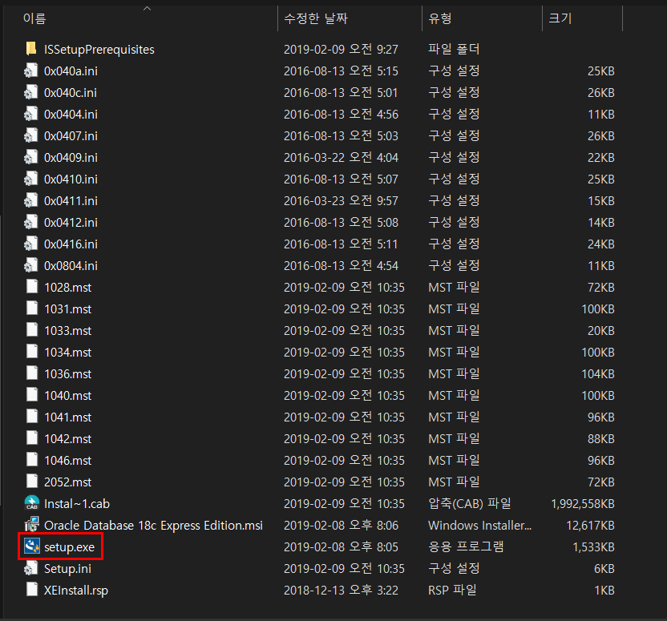
Task: Click the XEInstall.rsp file icon
Action: click(x=32, y=590)
